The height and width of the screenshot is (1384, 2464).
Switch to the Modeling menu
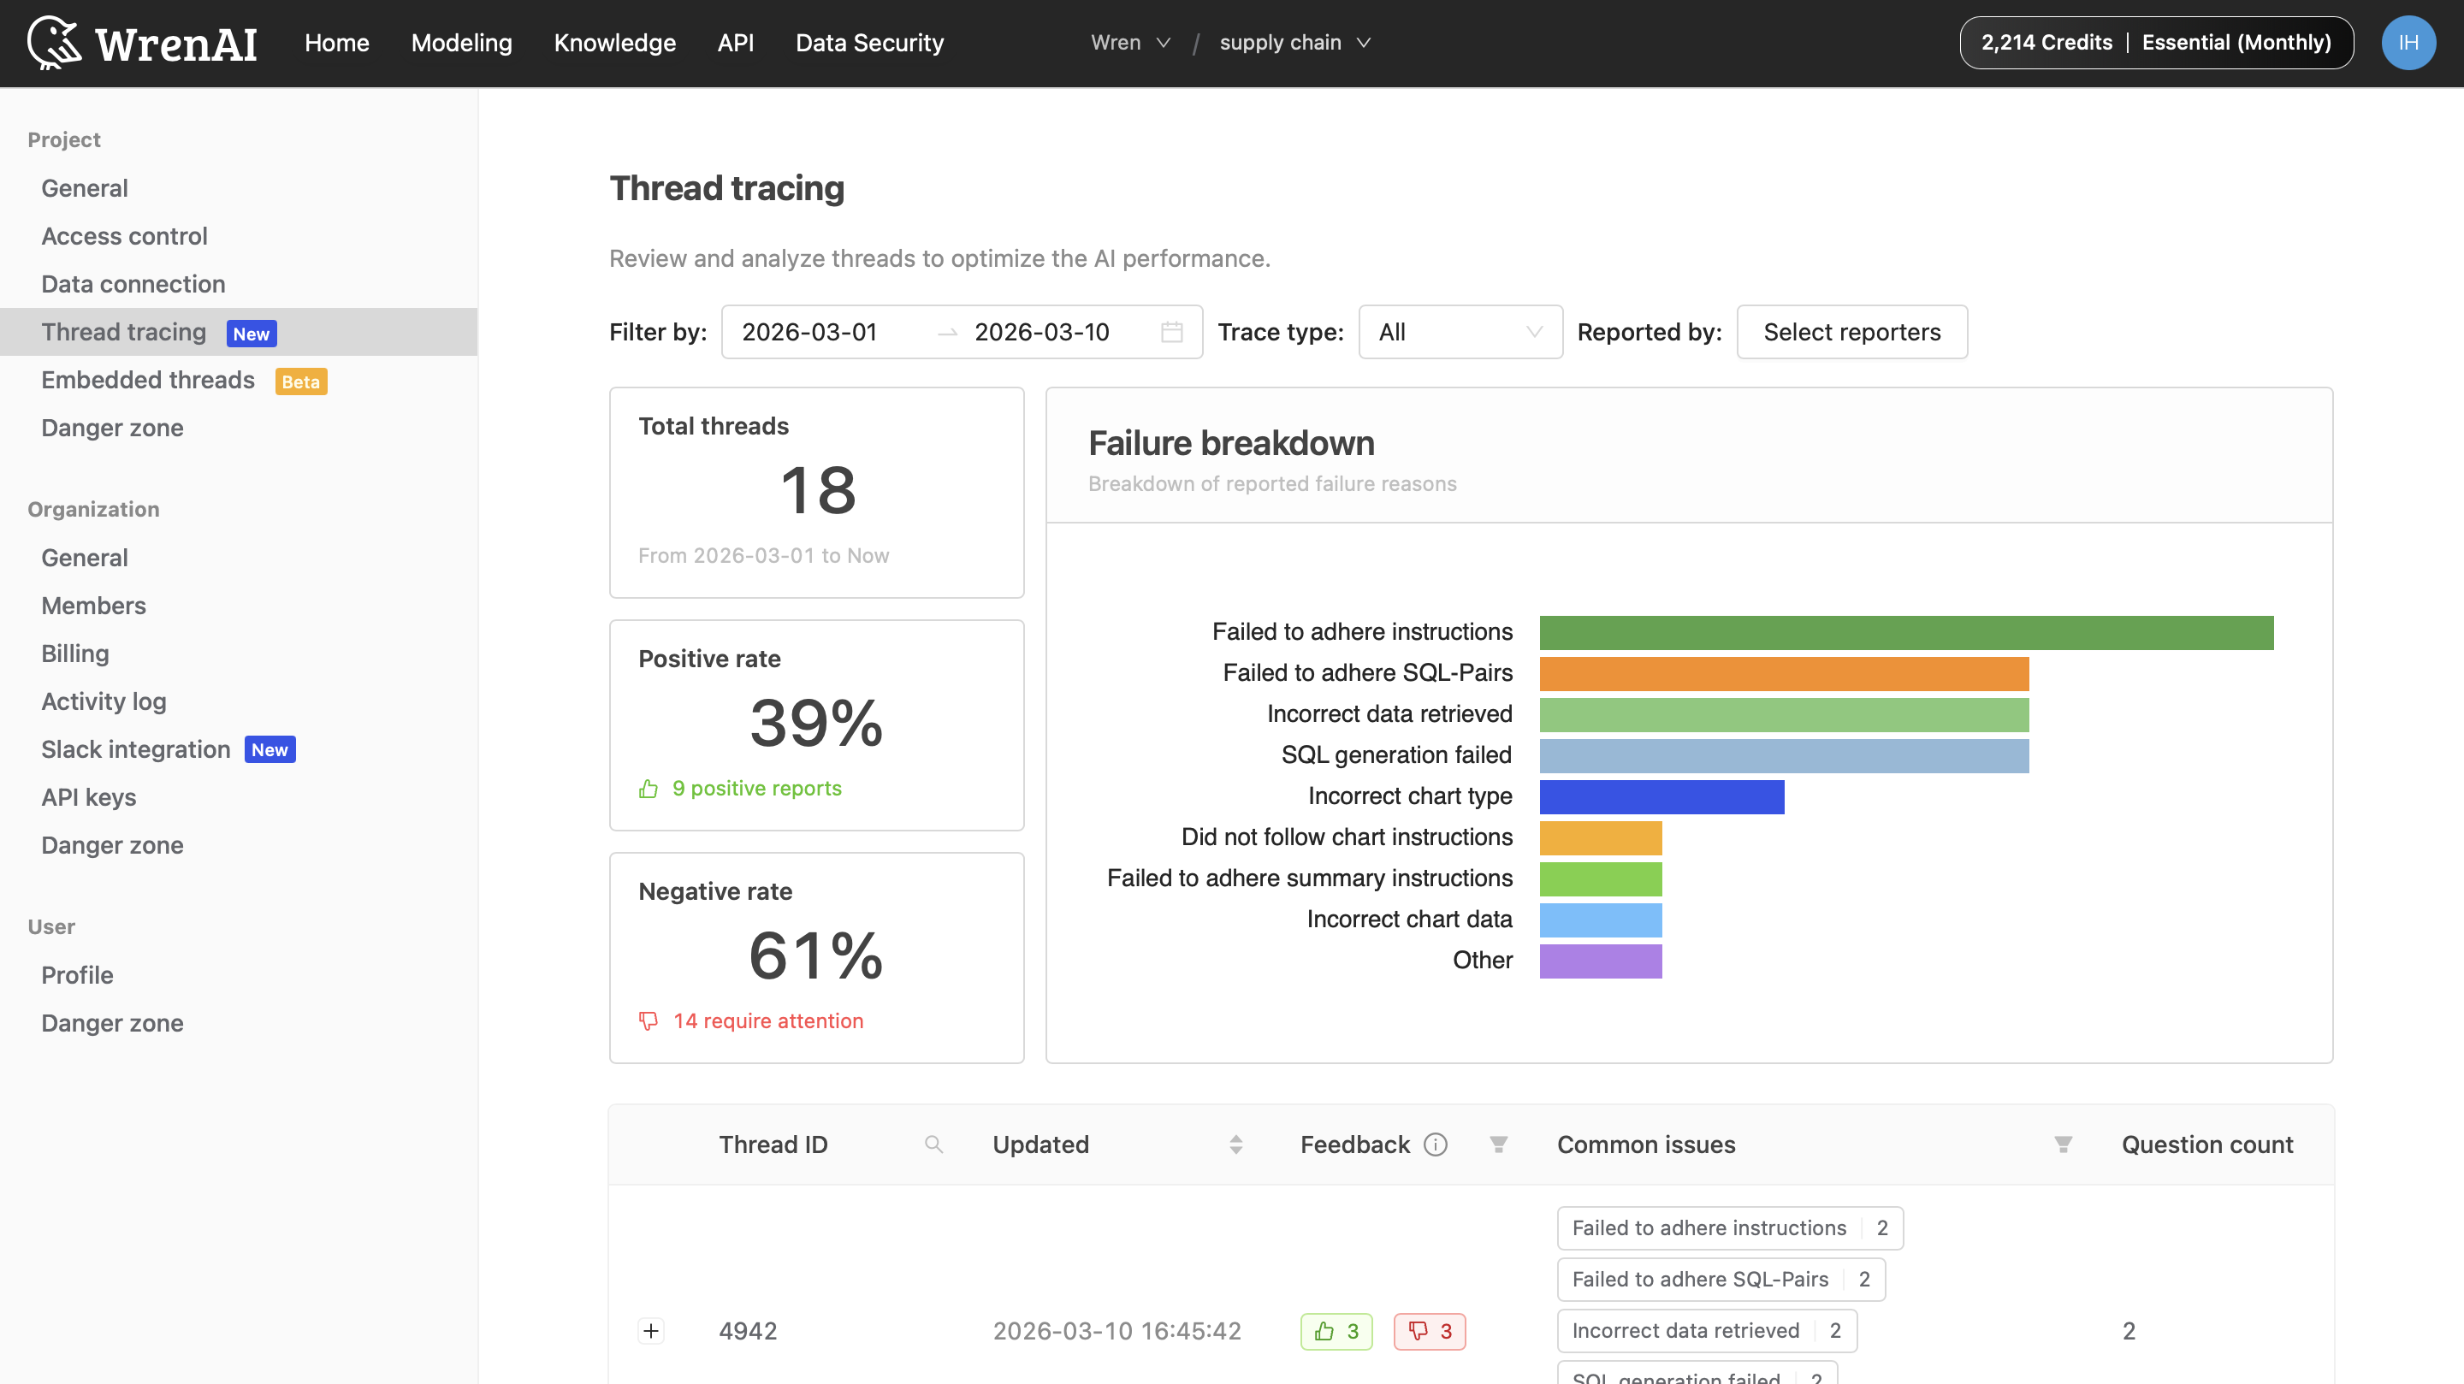461,42
